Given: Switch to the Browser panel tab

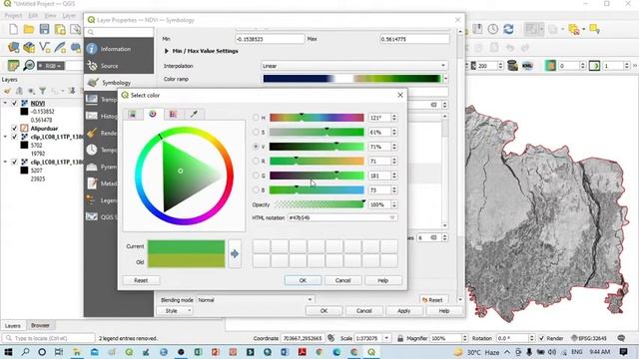Looking at the screenshot, I should (x=40, y=326).
